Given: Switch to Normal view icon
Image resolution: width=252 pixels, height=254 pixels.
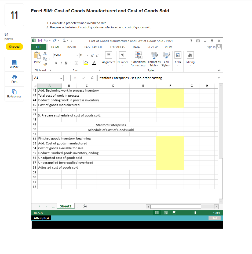Looking at the screenshot, I should (x=157, y=213).
